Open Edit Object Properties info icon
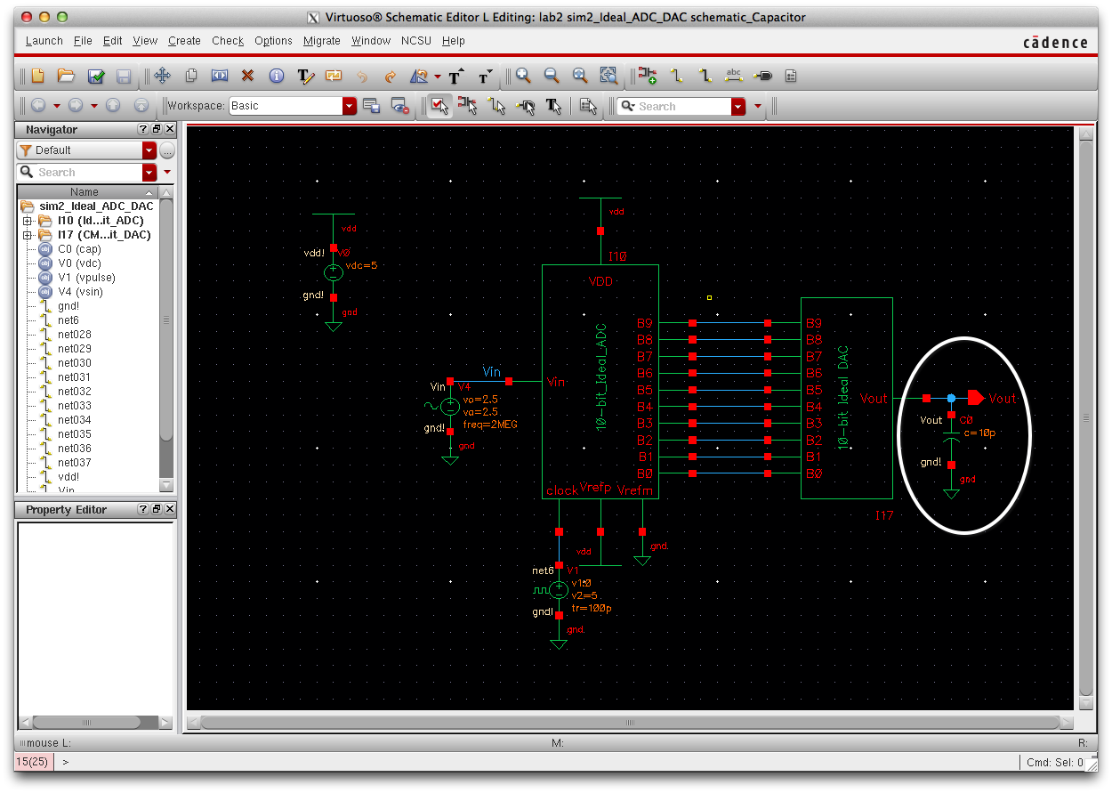 (x=277, y=76)
